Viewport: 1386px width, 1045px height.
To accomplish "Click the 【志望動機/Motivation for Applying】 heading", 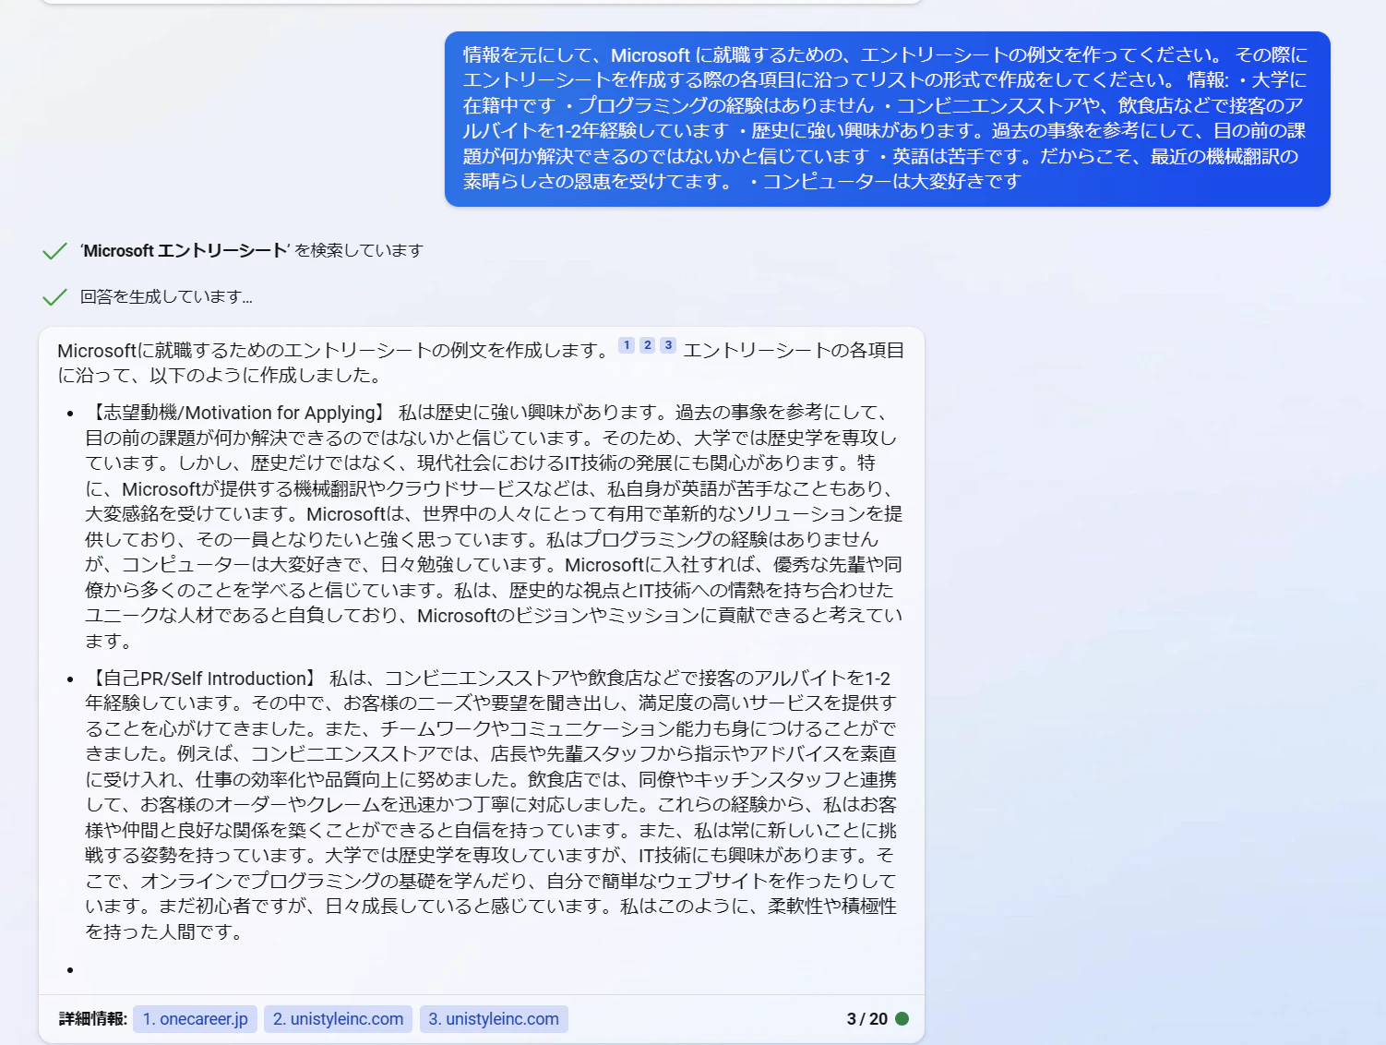I will click(x=237, y=413).
